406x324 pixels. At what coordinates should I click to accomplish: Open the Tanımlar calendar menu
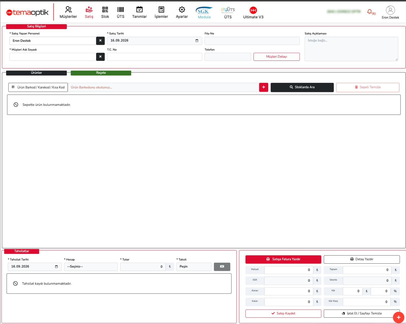(139, 12)
